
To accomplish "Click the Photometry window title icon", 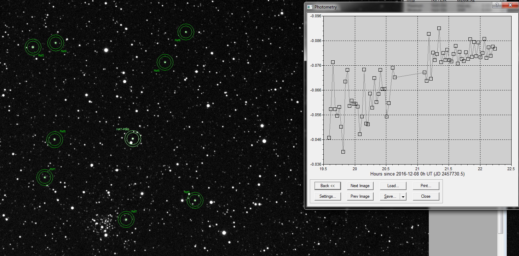I will 310,7.
